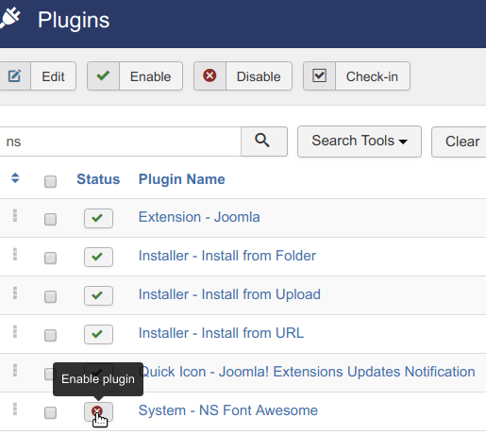This screenshot has height=434, width=486.
Task: Focus the plugin search field containing 'ns'
Action: click(120, 142)
